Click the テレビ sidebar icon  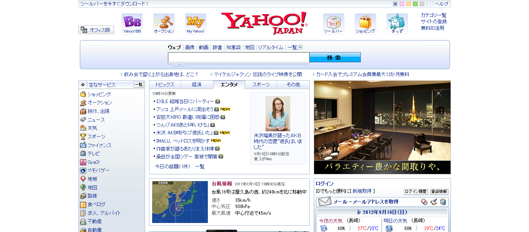(83, 154)
